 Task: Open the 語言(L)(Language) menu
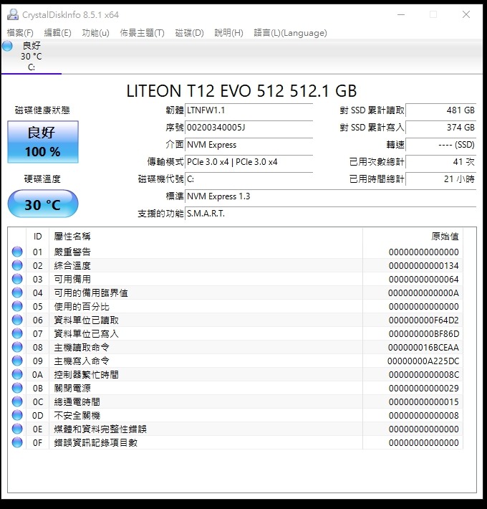[290, 33]
